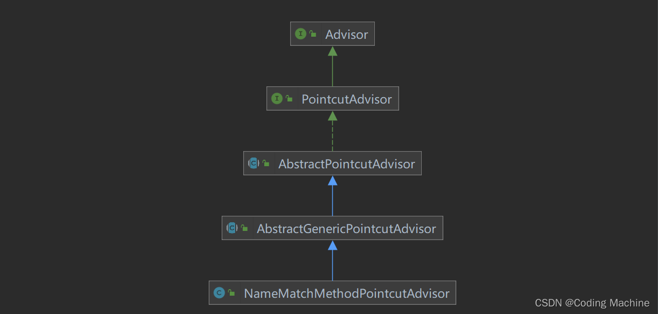Click the AbstractGenericPointcutAdvisor abstract class icon
Viewport: 658px width, 314px height.
(x=232, y=228)
